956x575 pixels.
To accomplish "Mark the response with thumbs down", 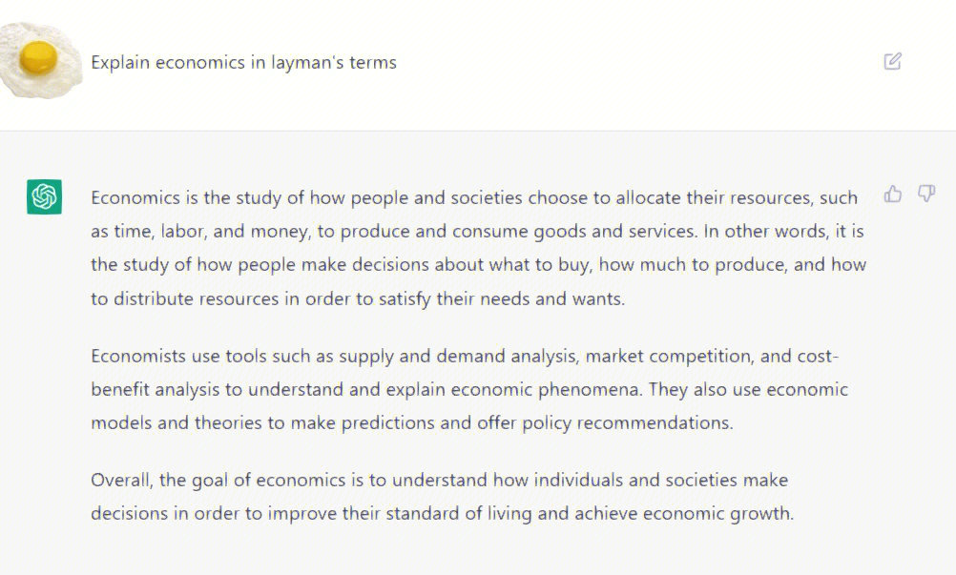I will [926, 194].
